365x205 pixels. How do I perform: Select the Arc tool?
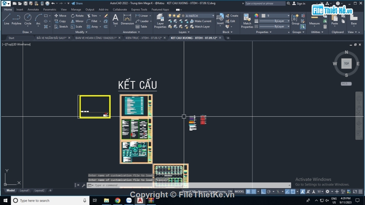coord(38,19)
